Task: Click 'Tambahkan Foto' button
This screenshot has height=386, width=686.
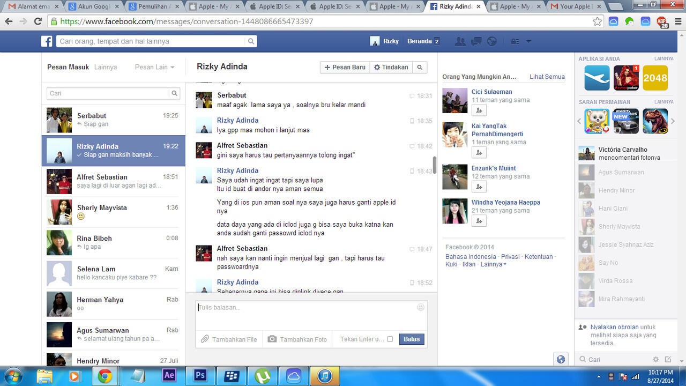Action: click(297, 339)
